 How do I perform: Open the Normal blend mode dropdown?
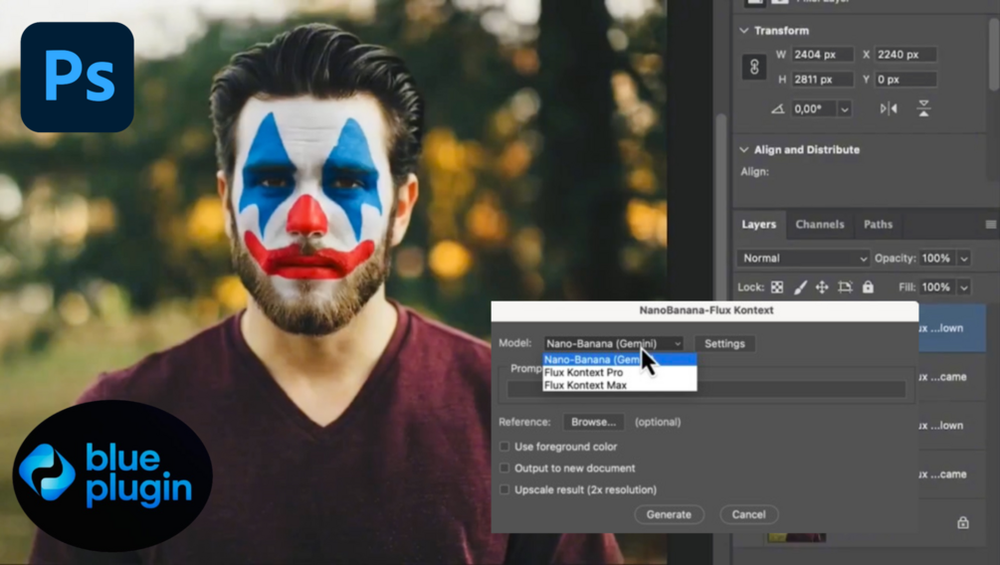tap(803, 259)
